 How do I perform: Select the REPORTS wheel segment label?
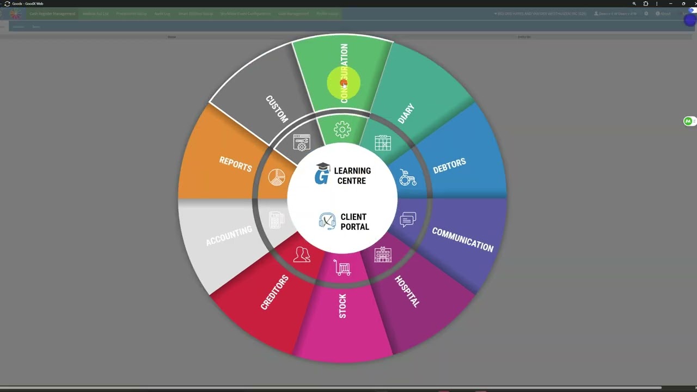click(x=235, y=164)
